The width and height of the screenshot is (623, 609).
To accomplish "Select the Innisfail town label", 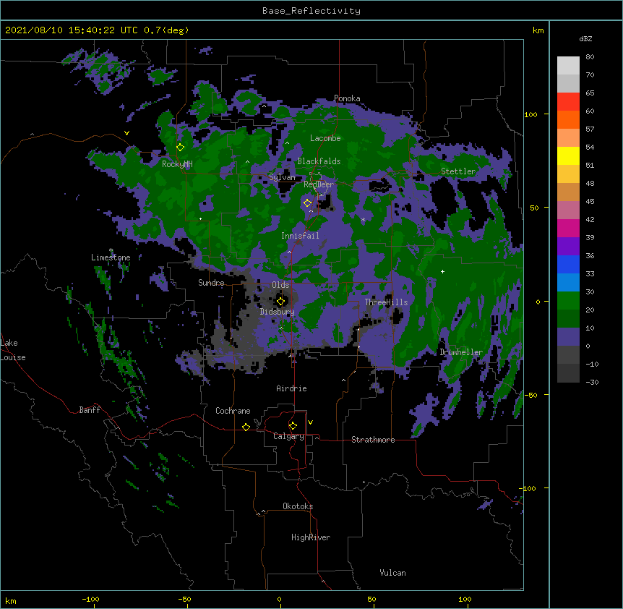I will click(x=300, y=236).
